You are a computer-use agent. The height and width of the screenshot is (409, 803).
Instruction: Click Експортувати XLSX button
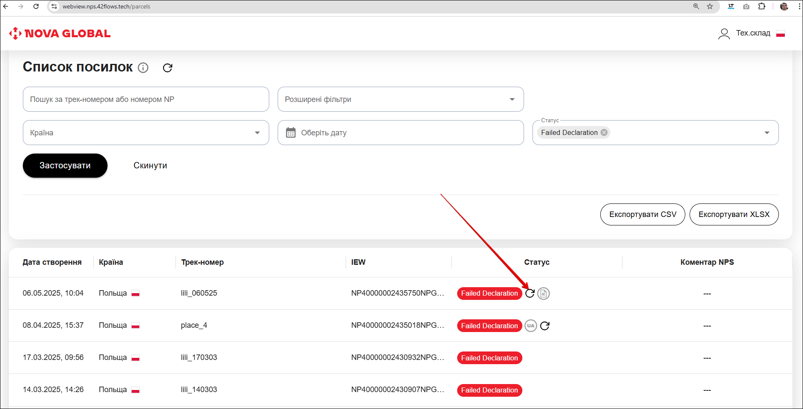click(x=734, y=214)
